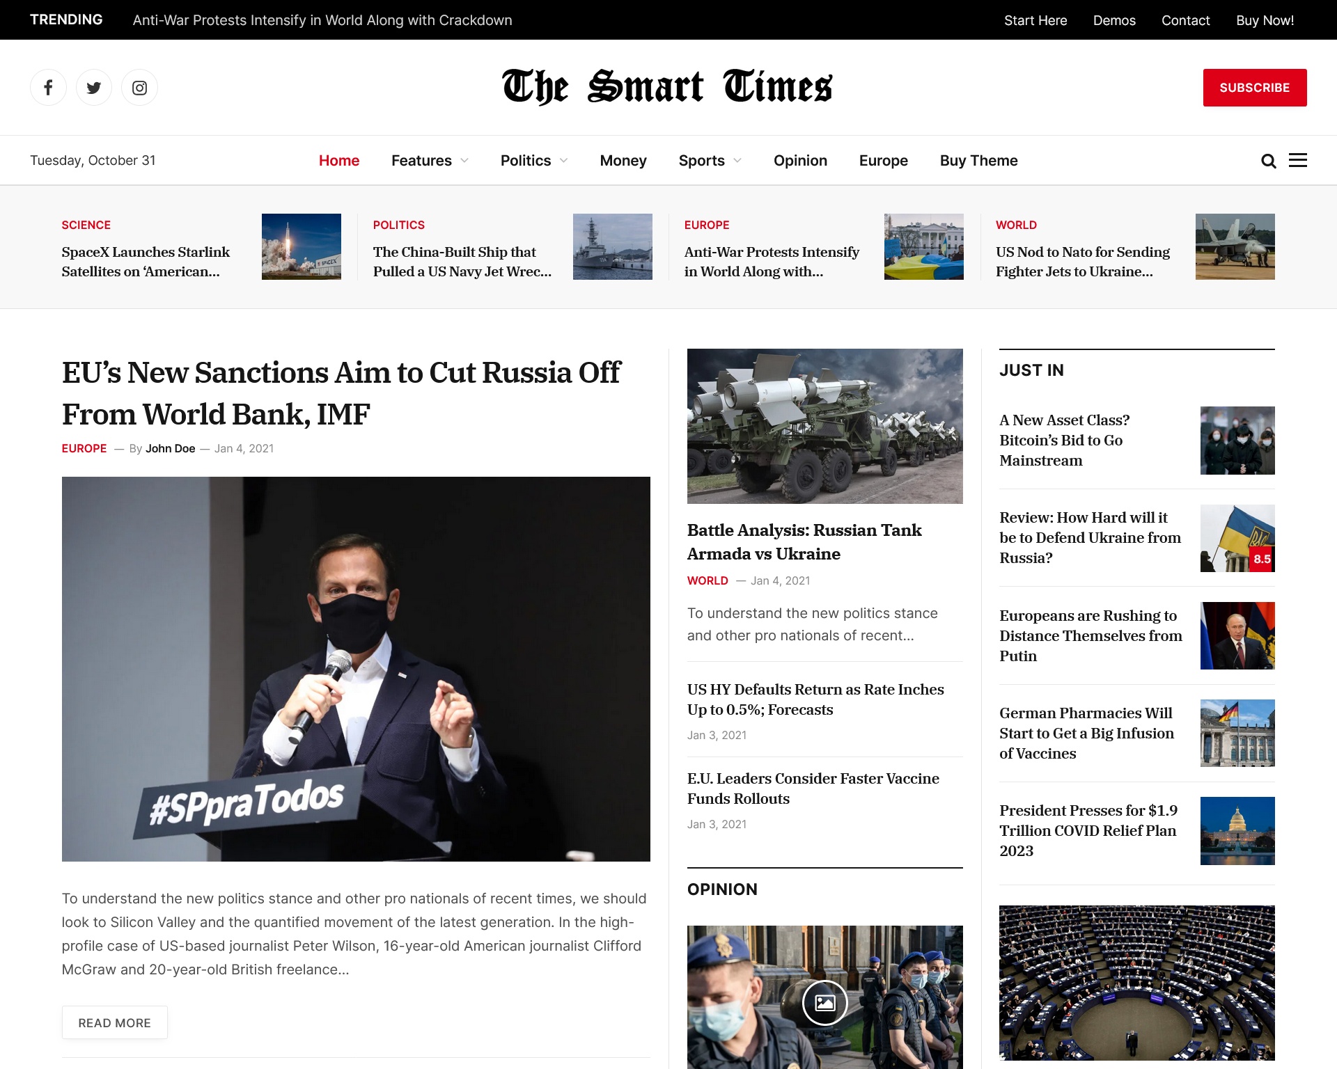Click the rocket launch thumbnail
Image resolution: width=1337 pixels, height=1069 pixels.
[302, 246]
